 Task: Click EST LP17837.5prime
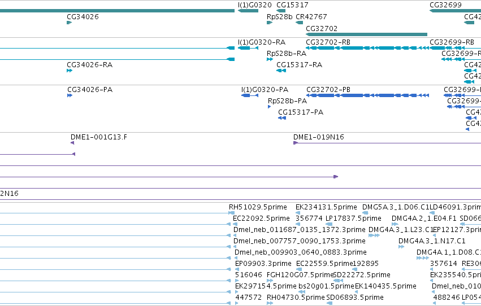coord(353,218)
